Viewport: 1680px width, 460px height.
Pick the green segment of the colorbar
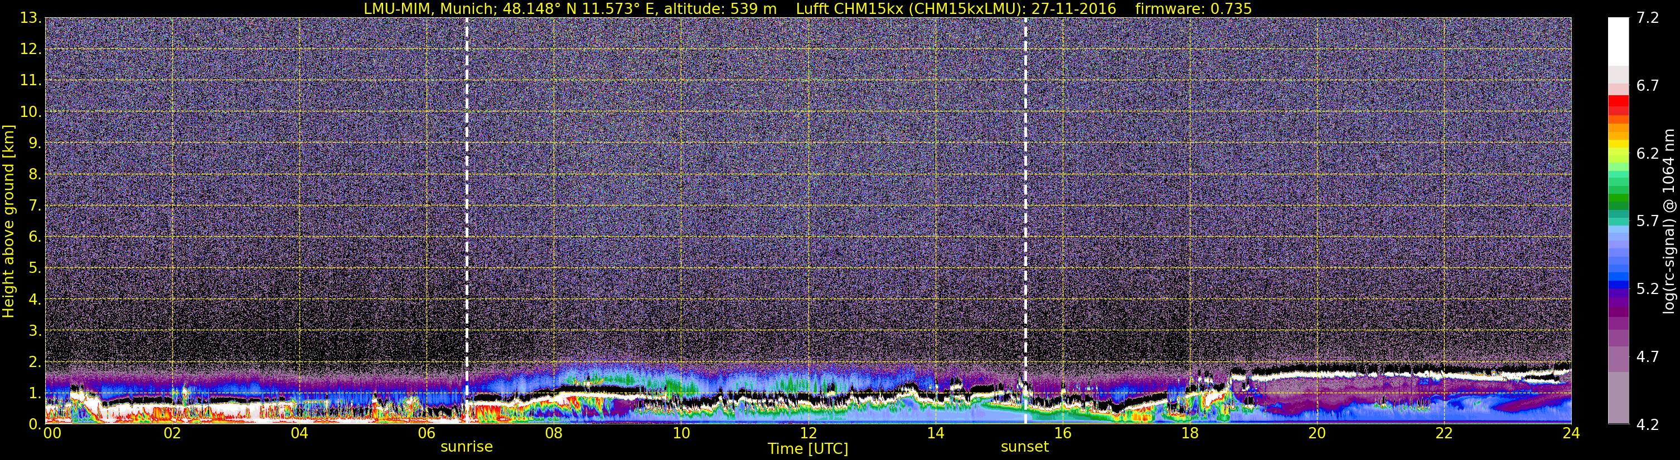1618,198
